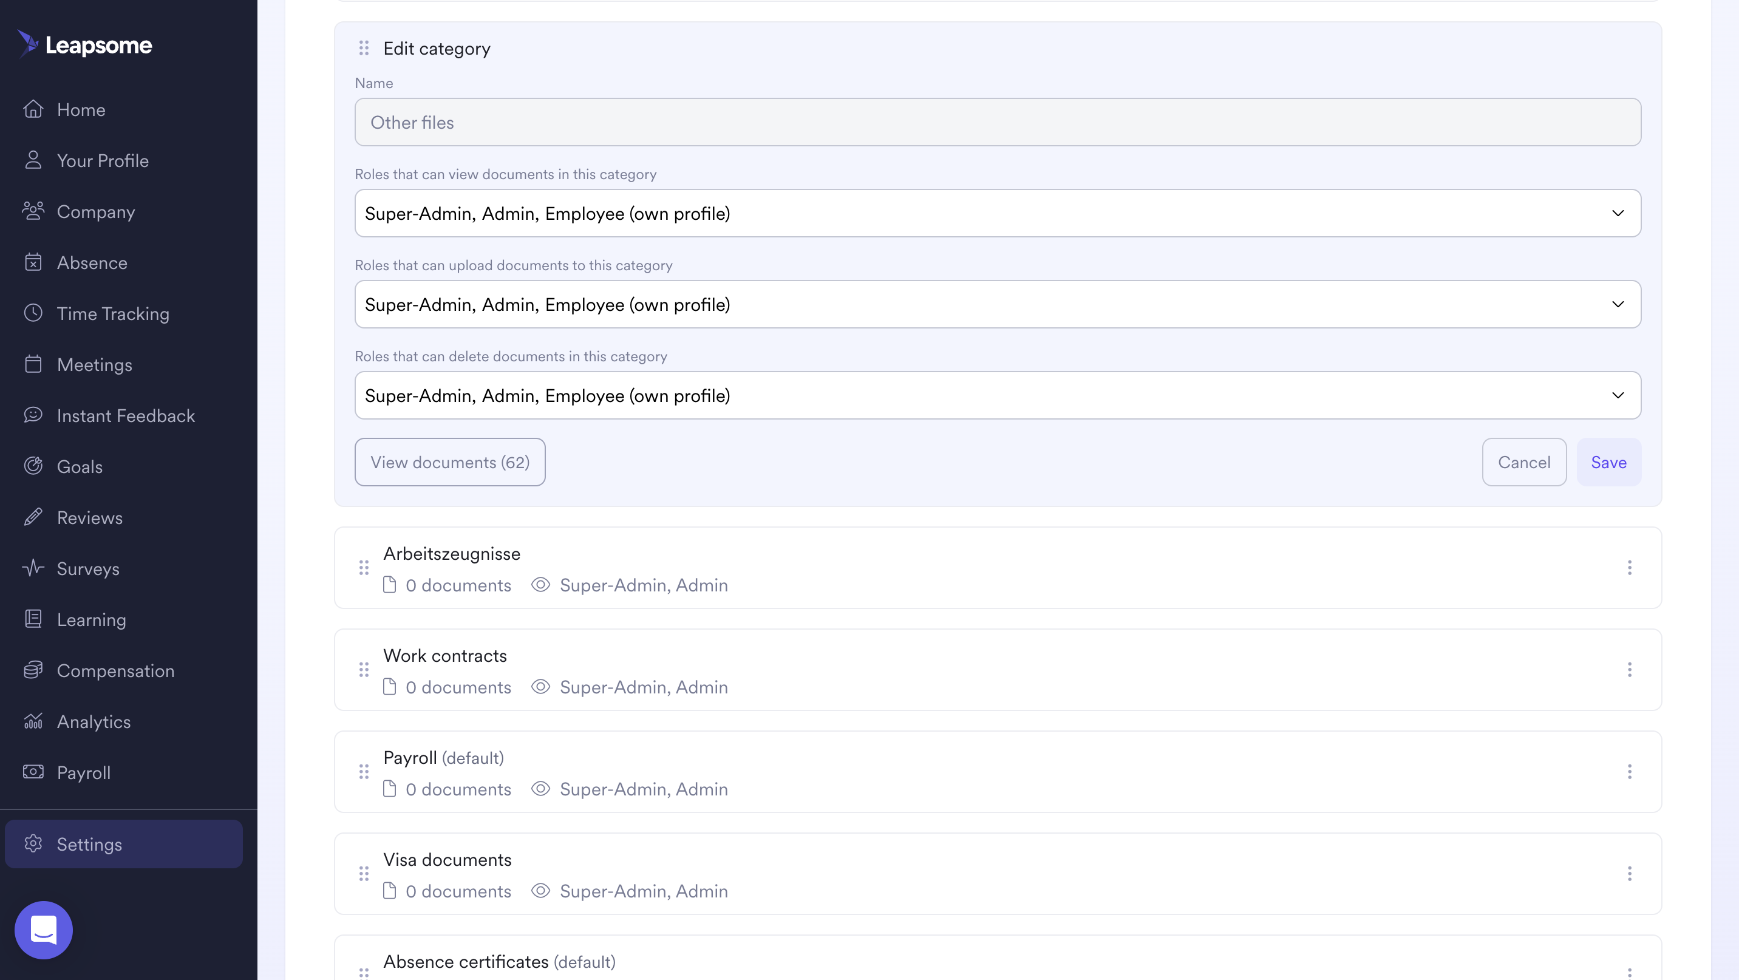Click the Goals target icon
This screenshot has height=980, width=1739.
click(33, 466)
